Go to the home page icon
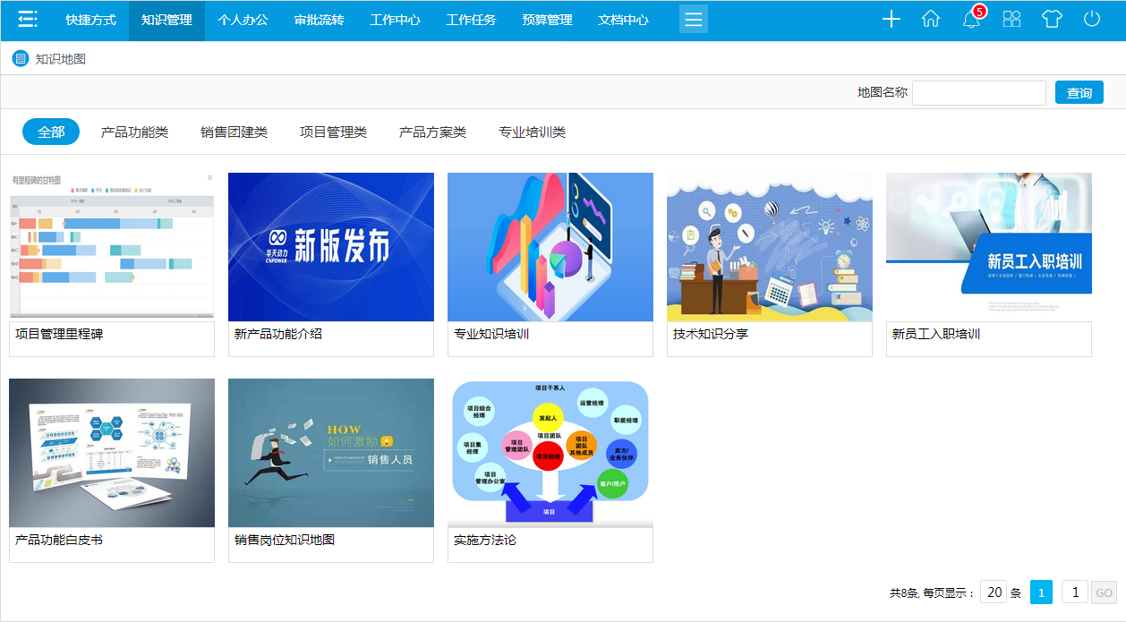This screenshot has height=622, width=1126. (930, 19)
